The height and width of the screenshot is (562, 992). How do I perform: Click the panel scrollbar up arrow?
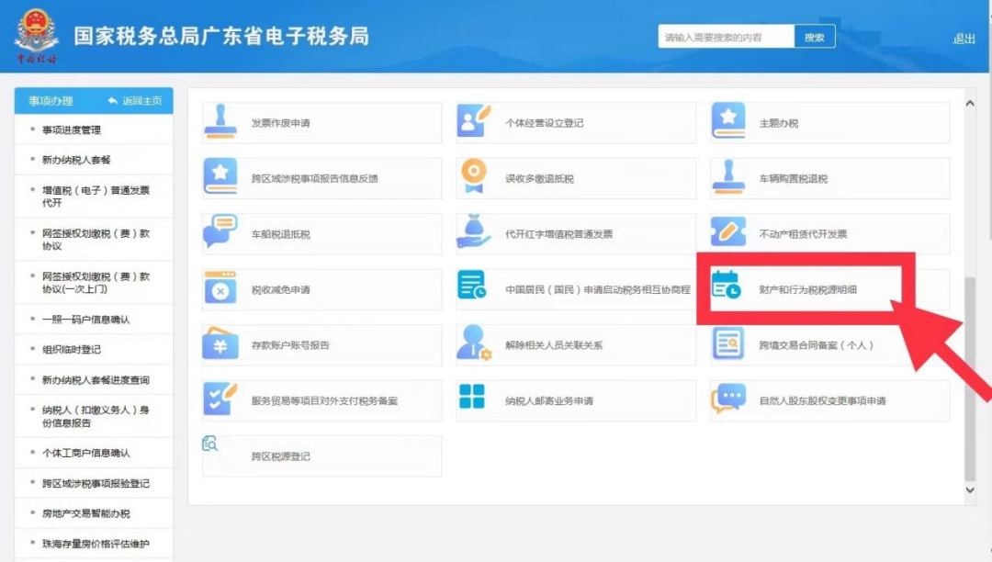click(970, 103)
